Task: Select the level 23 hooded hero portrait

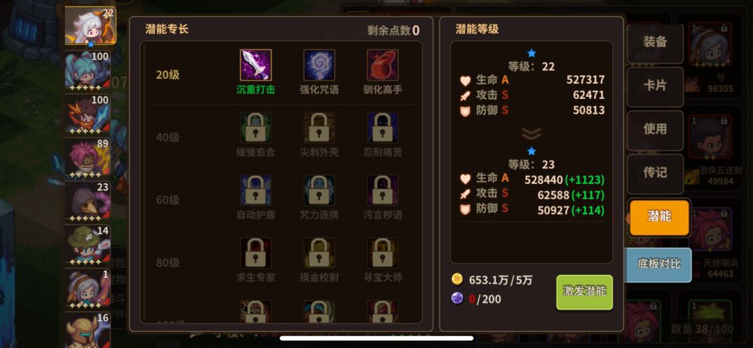Action: [x=87, y=201]
